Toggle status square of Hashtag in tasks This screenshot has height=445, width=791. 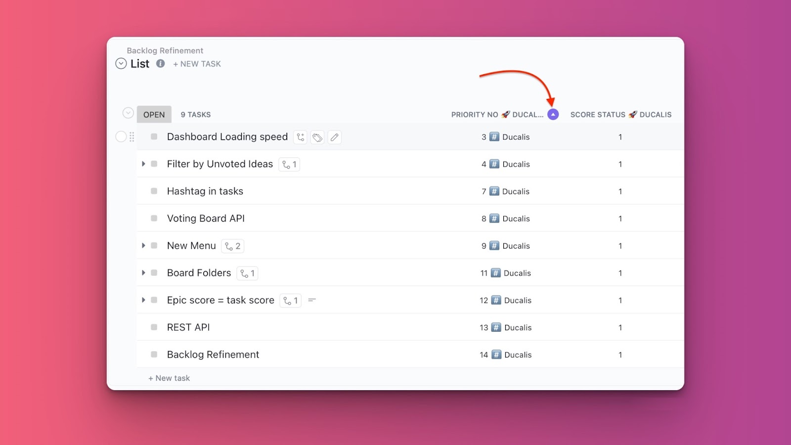click(x=154, y=191)
